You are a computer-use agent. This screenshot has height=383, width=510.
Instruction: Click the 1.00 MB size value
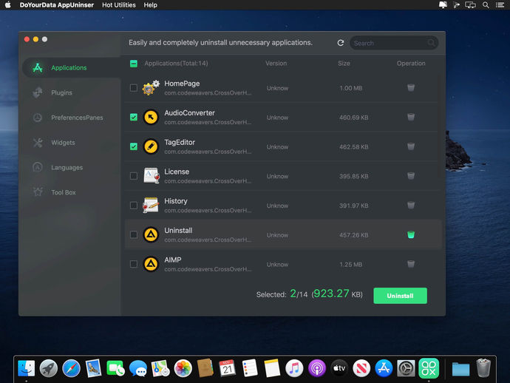(350, 88)
